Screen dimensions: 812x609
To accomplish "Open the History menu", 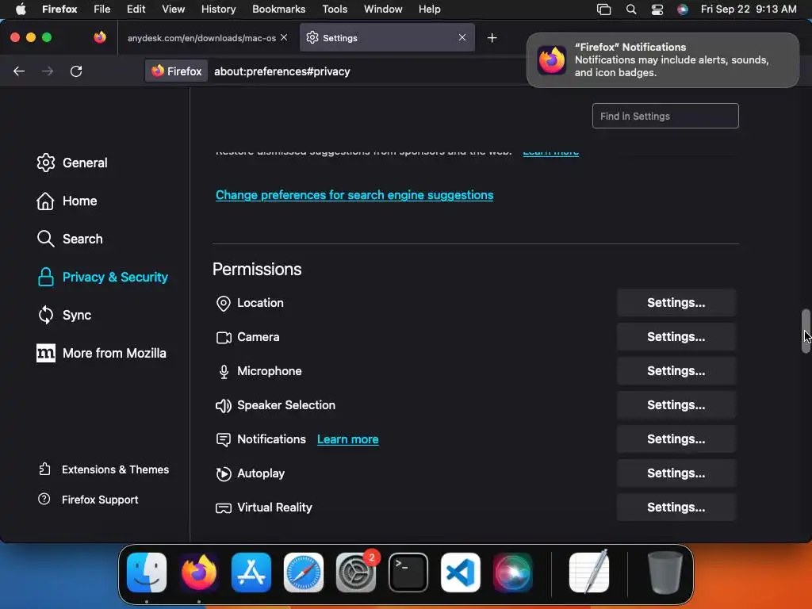I will [218, 10].
